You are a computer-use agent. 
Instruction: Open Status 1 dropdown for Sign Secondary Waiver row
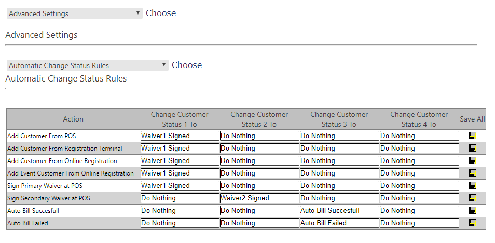(x=180, y=198)
